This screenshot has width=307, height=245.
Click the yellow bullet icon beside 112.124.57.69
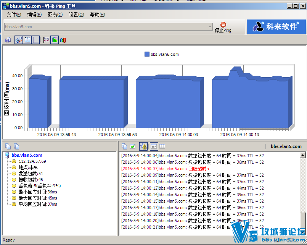(14, 161)
